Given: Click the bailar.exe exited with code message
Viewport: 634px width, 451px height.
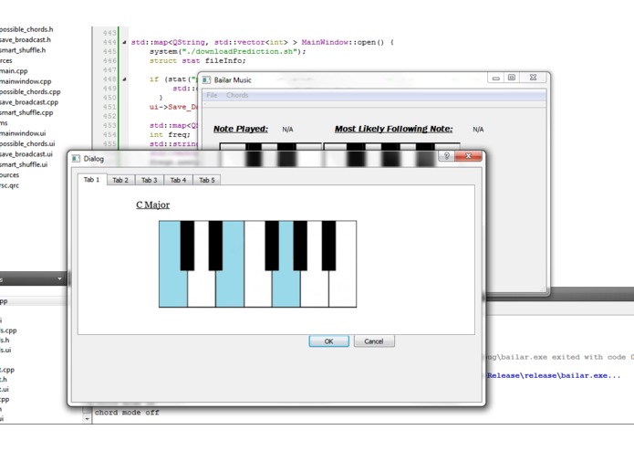Looking at the screenshot, I should coord(558,357).
